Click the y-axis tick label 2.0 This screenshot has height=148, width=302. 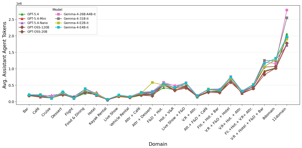coord(11,36)
